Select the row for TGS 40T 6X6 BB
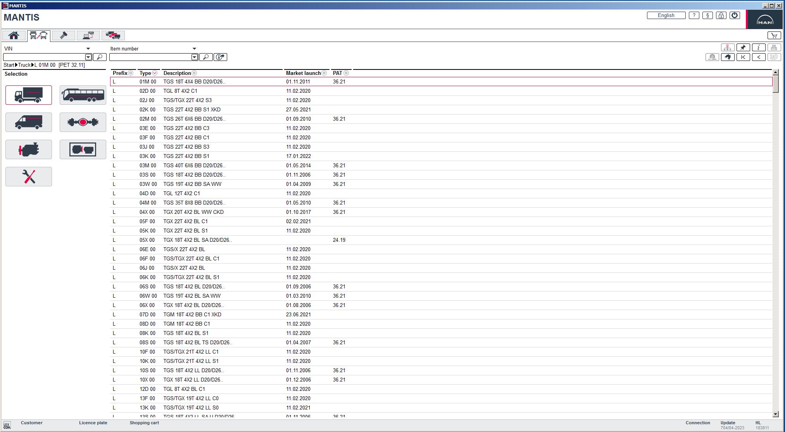 pos(194,165)
